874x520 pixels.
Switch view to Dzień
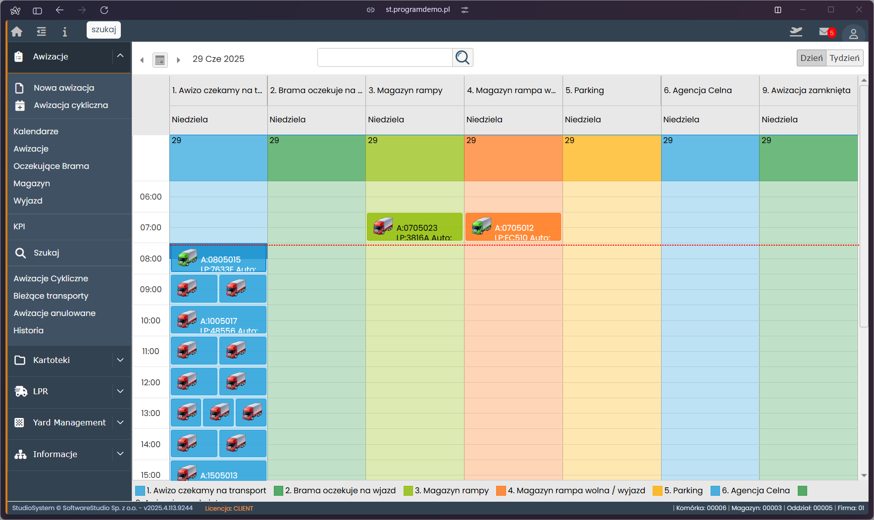pyautogui.click(x=811, y=58)
